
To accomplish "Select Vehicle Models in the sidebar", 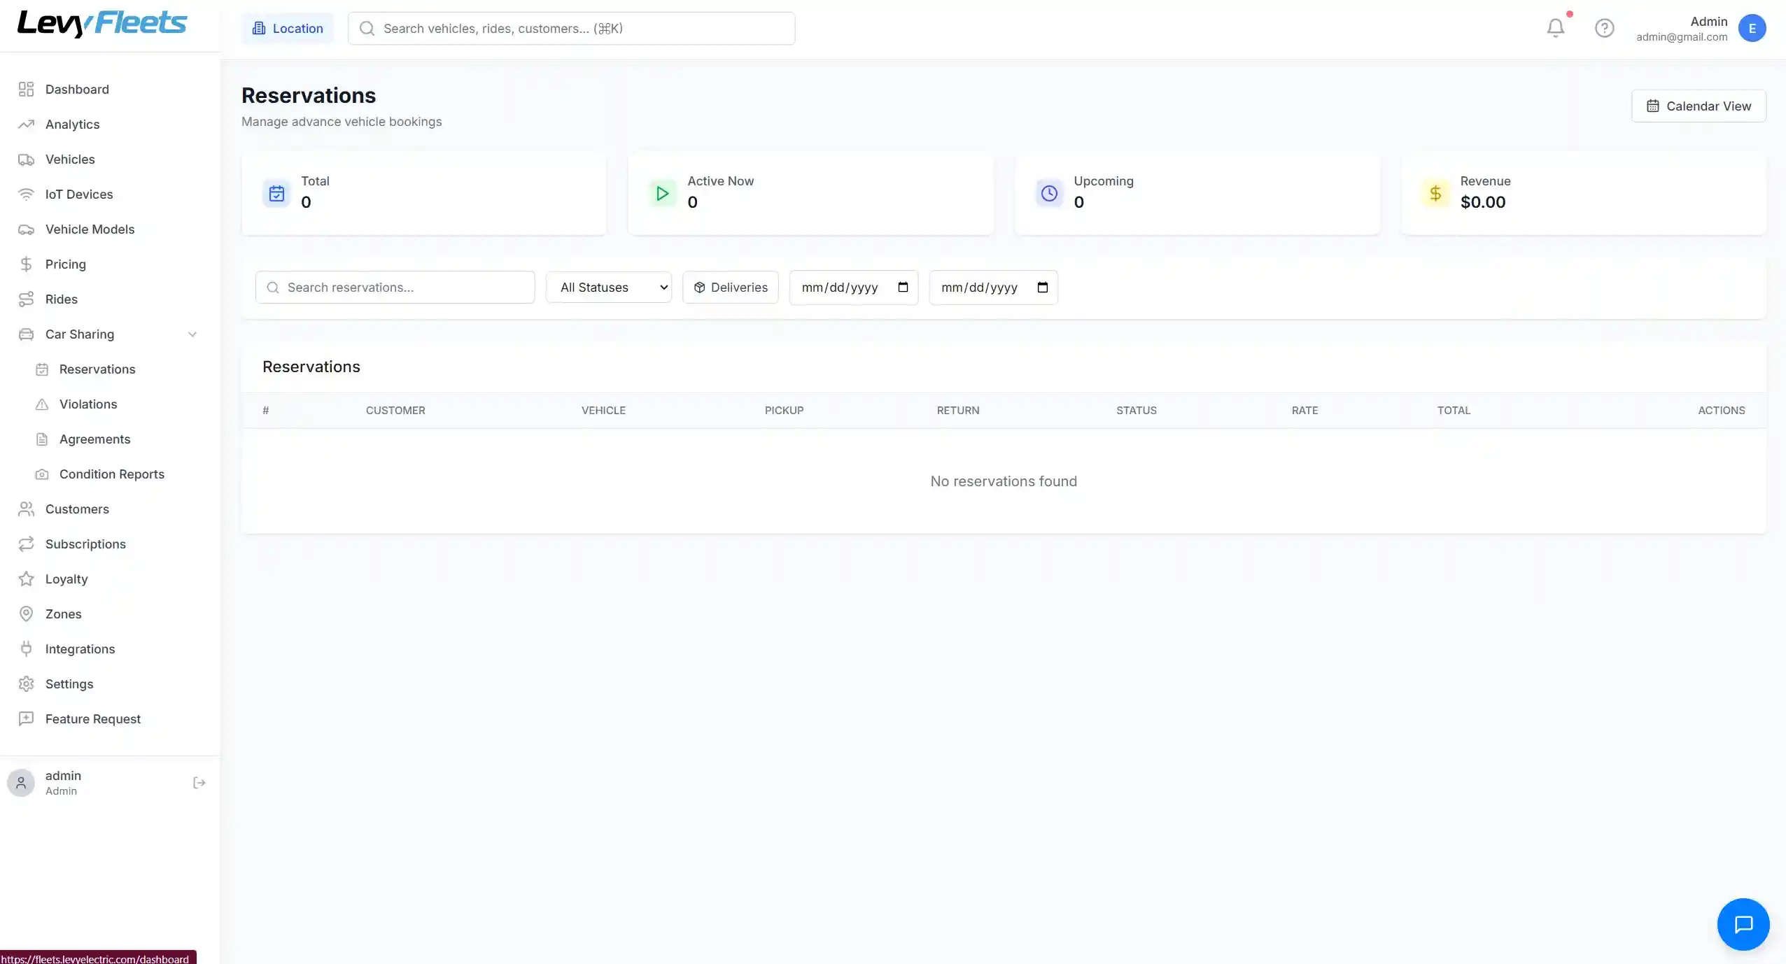I will tap(90, 229).
